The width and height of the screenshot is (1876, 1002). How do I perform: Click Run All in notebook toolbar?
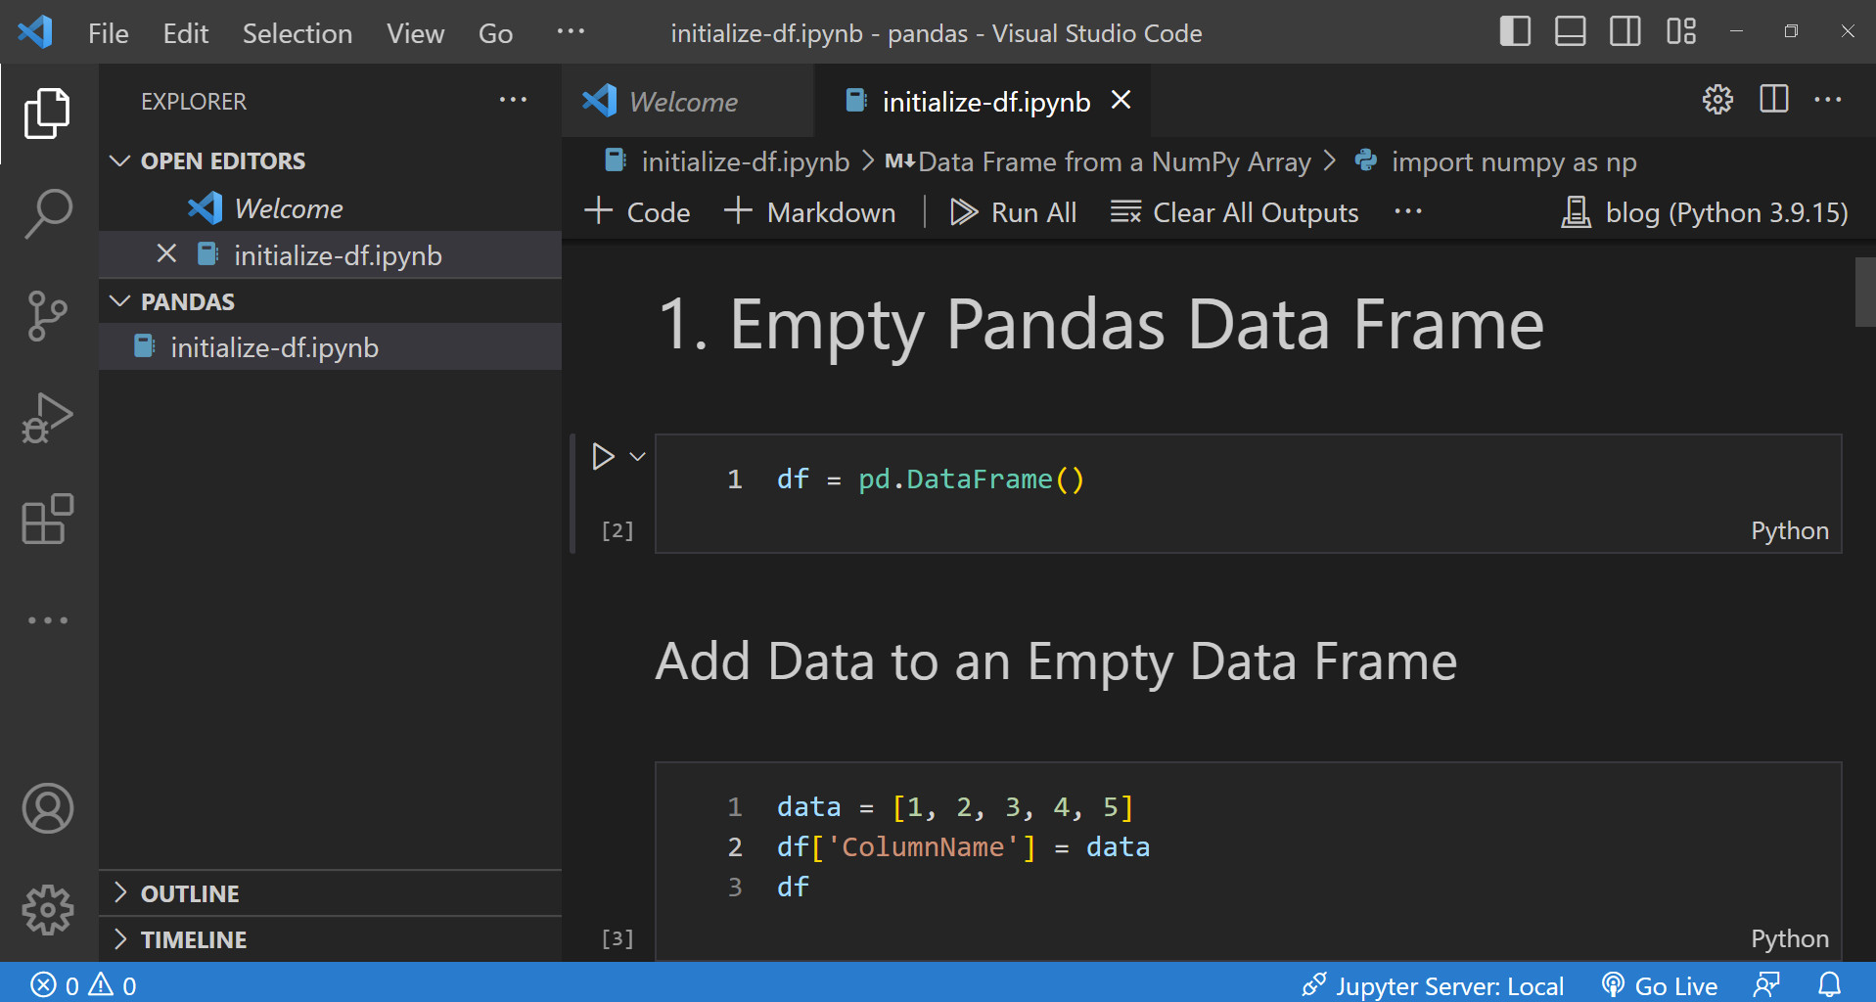1014,212
